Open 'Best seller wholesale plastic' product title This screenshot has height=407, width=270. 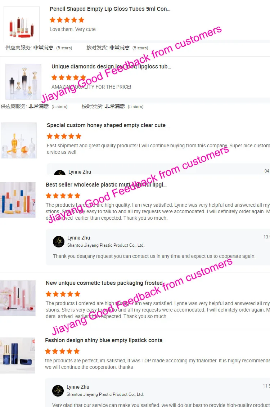[106, 184]
